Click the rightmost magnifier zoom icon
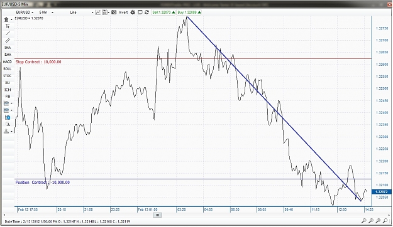The width and height of the screenshot is (393, 227). point(385,221)
